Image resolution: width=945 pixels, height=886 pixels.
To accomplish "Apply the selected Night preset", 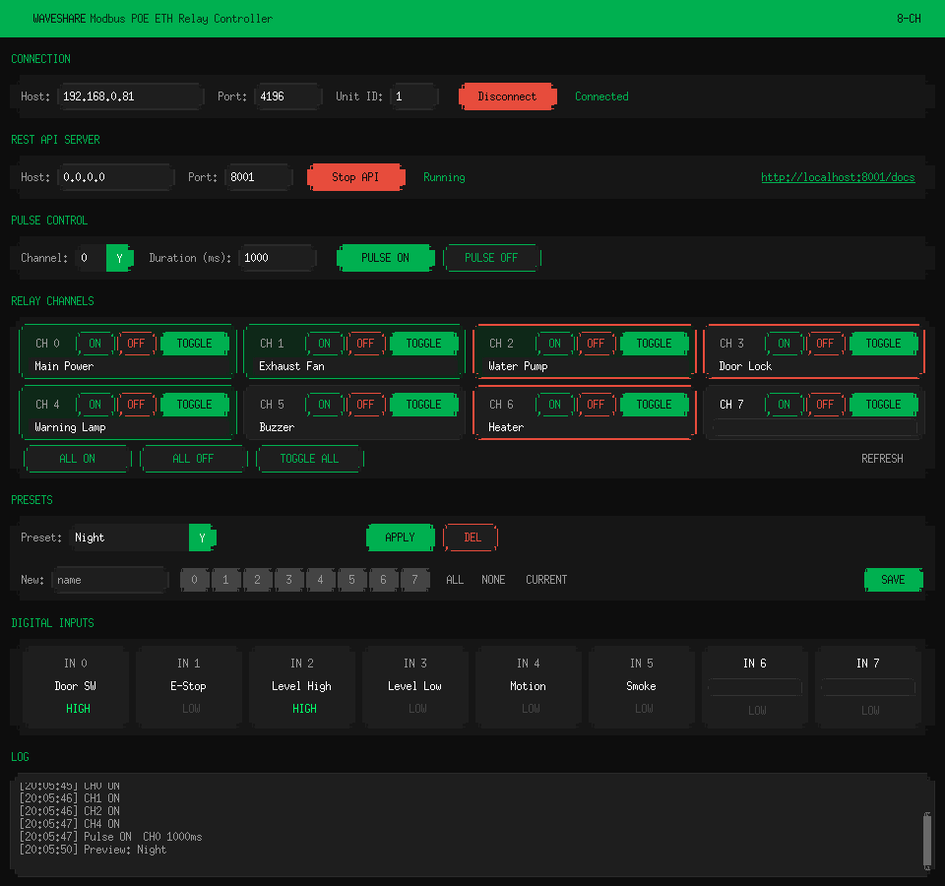I will (401, 538).
